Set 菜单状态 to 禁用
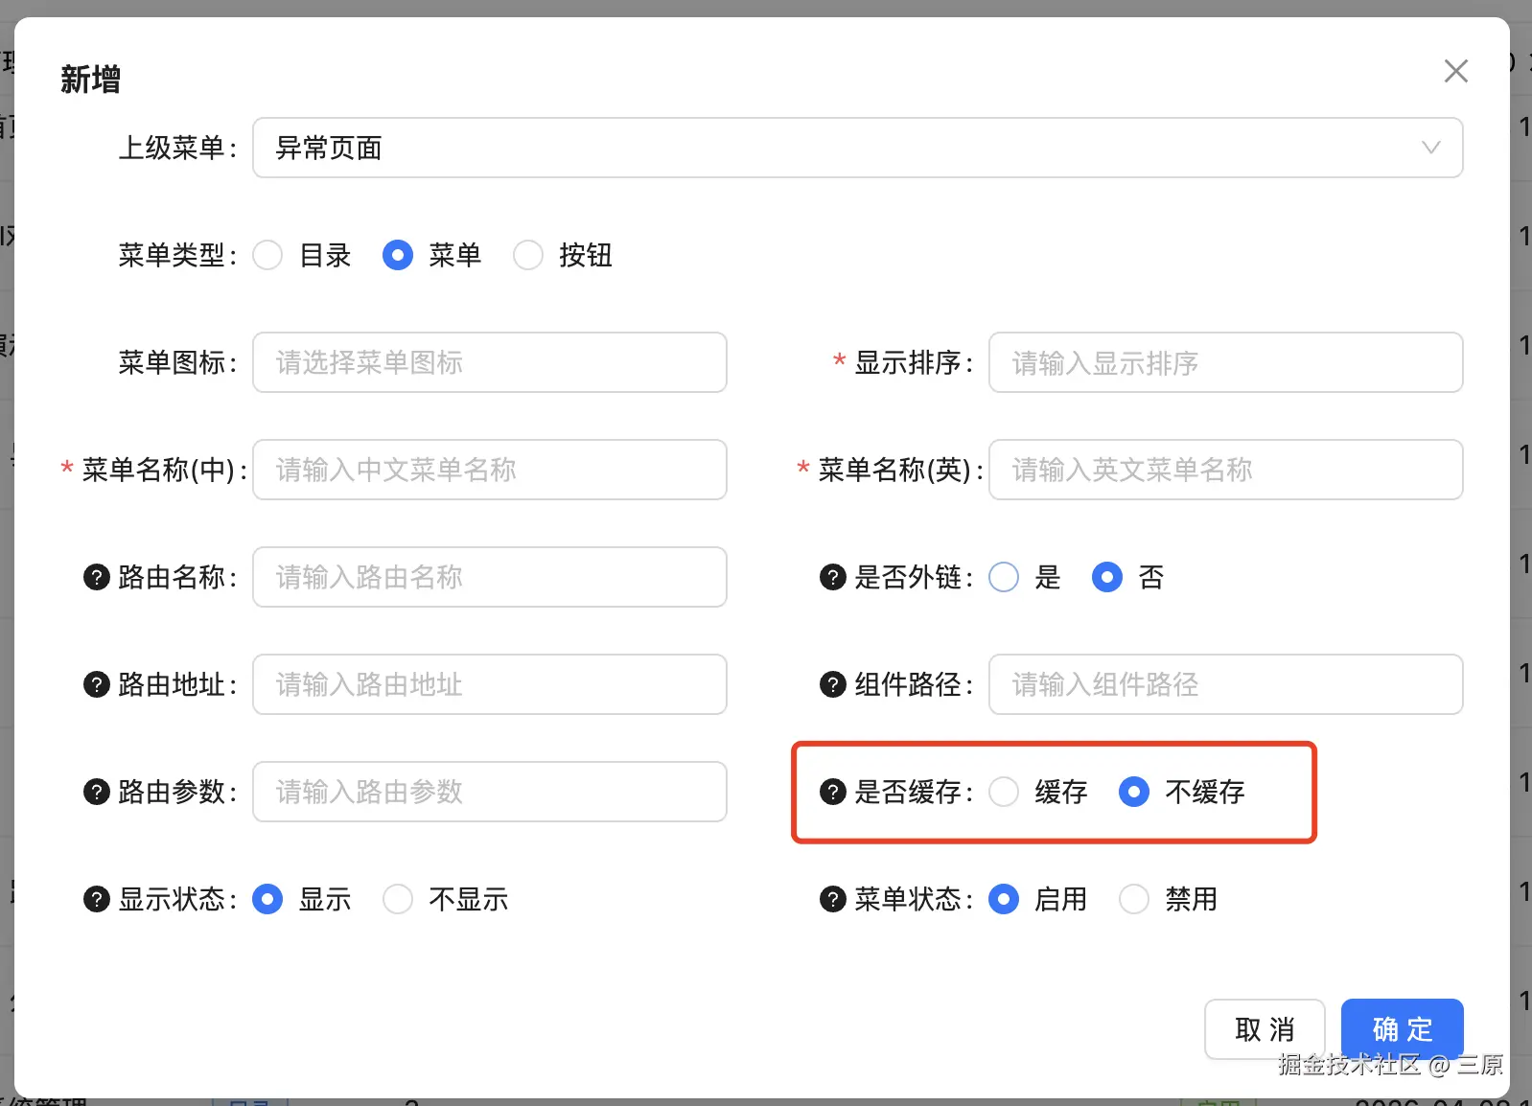 pos(1134,899)
